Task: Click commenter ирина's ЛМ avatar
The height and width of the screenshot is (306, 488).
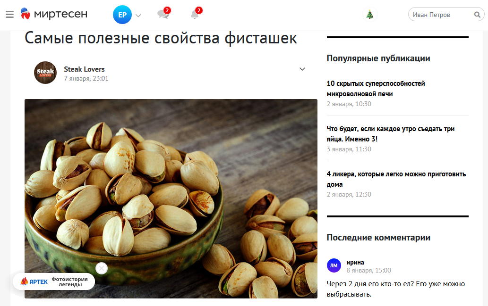Action: click(x=334, y=265)
